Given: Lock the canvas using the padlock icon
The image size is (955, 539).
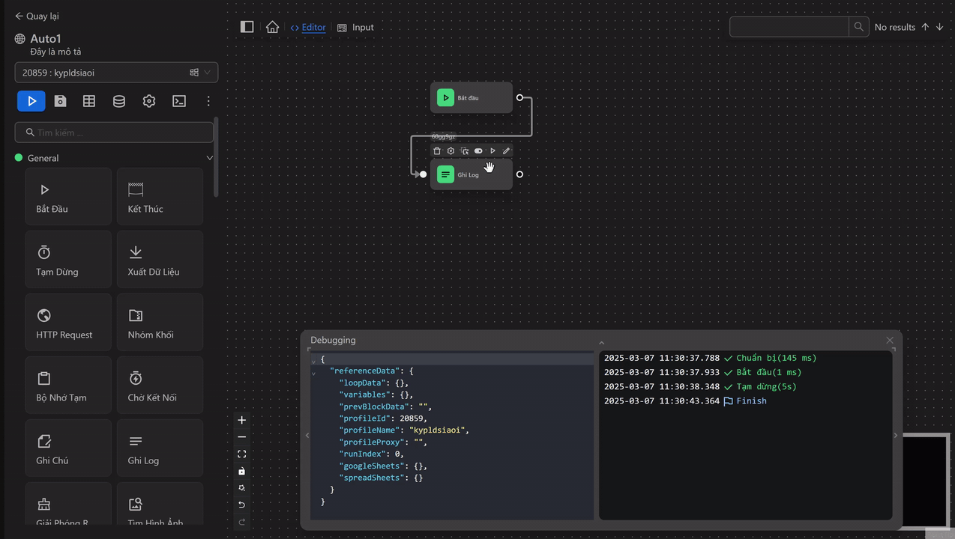Looking at the screenshot, I should [x=241, y=471].
